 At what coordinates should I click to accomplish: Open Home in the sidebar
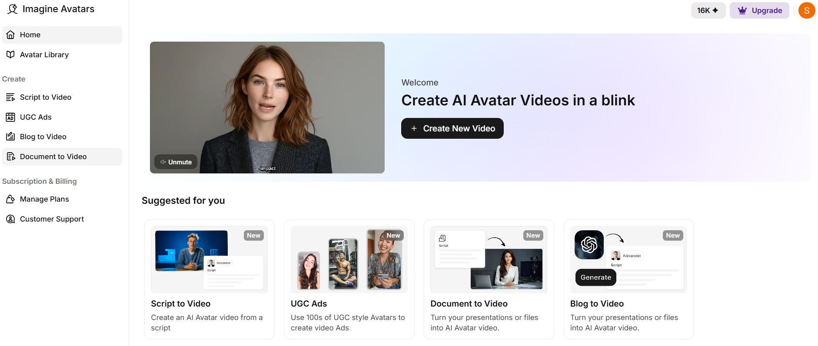coord(62,35)
